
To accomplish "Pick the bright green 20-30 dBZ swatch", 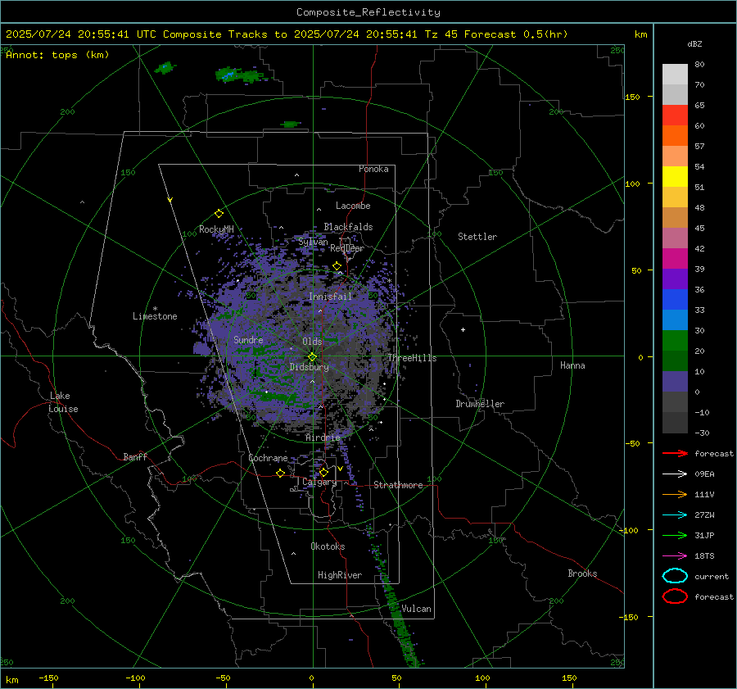I will [675, 340].
